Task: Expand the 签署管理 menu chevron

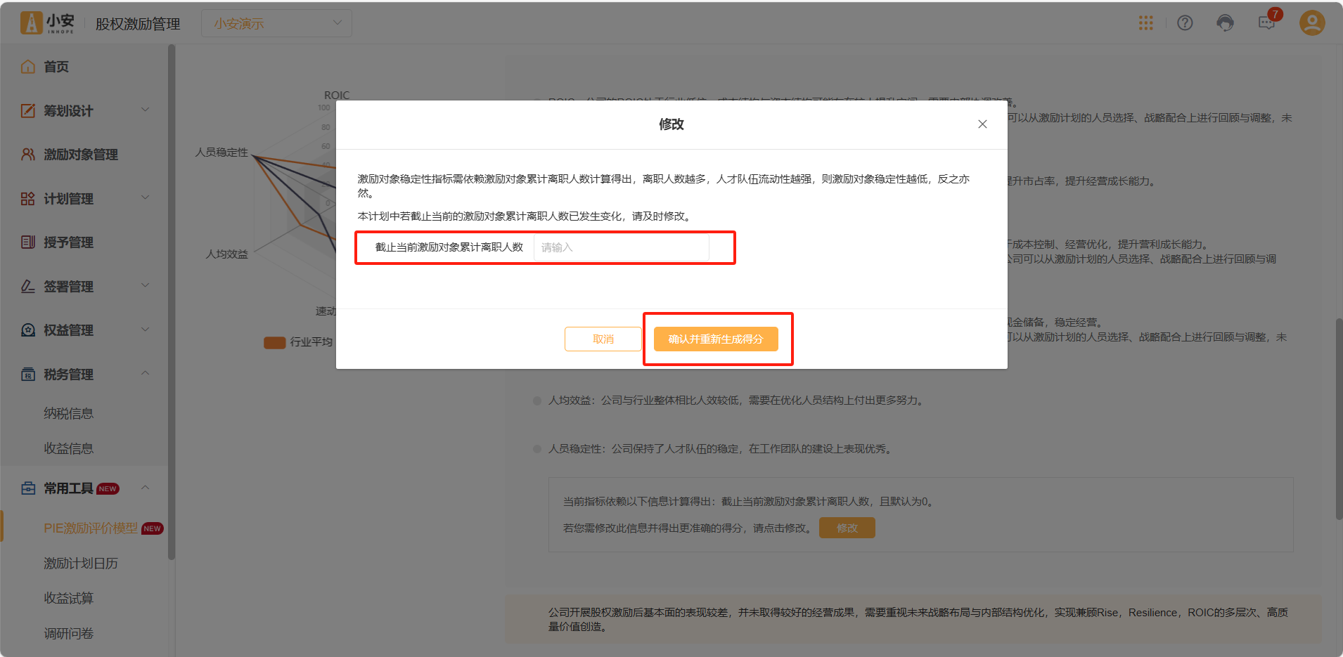Action: (x=146, y=285)
